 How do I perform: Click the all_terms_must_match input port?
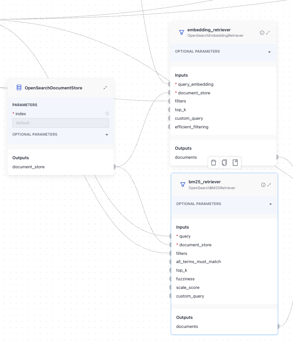point(171,262)
